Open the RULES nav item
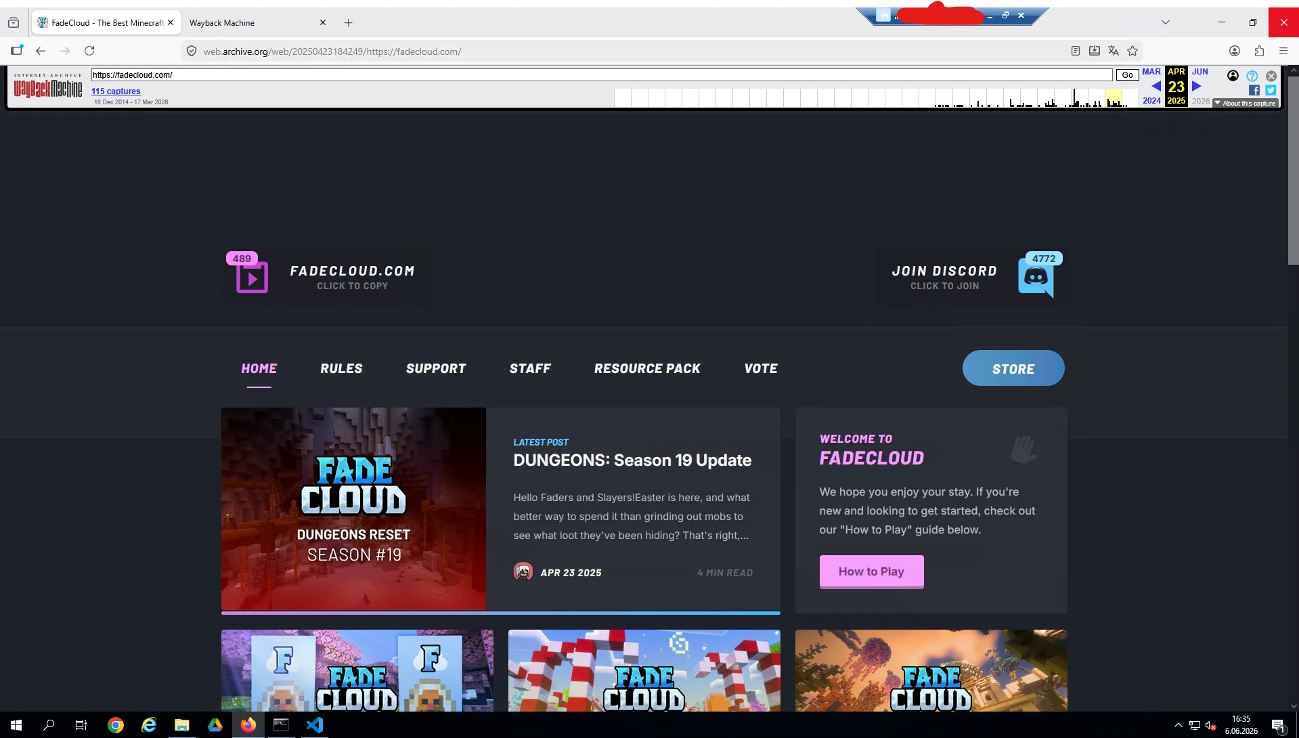This screenshot has height=738, width=1299. point(341,368)
